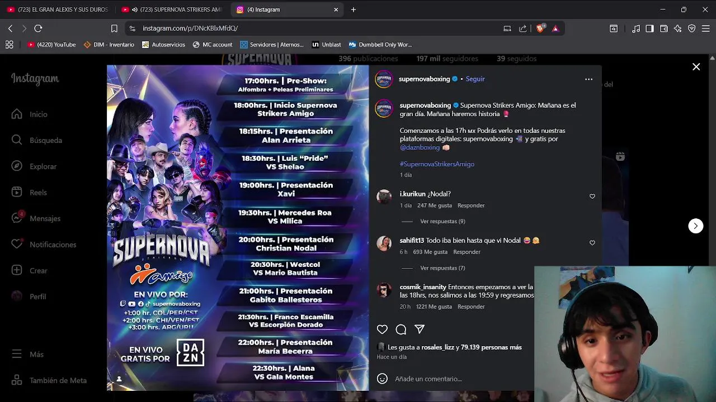
Task: Open the @daznboxing mention
Action: coord(420,147)
